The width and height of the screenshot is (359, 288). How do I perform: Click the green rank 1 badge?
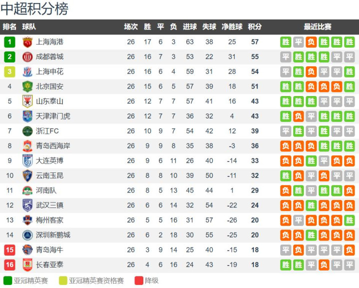[9, 42]
